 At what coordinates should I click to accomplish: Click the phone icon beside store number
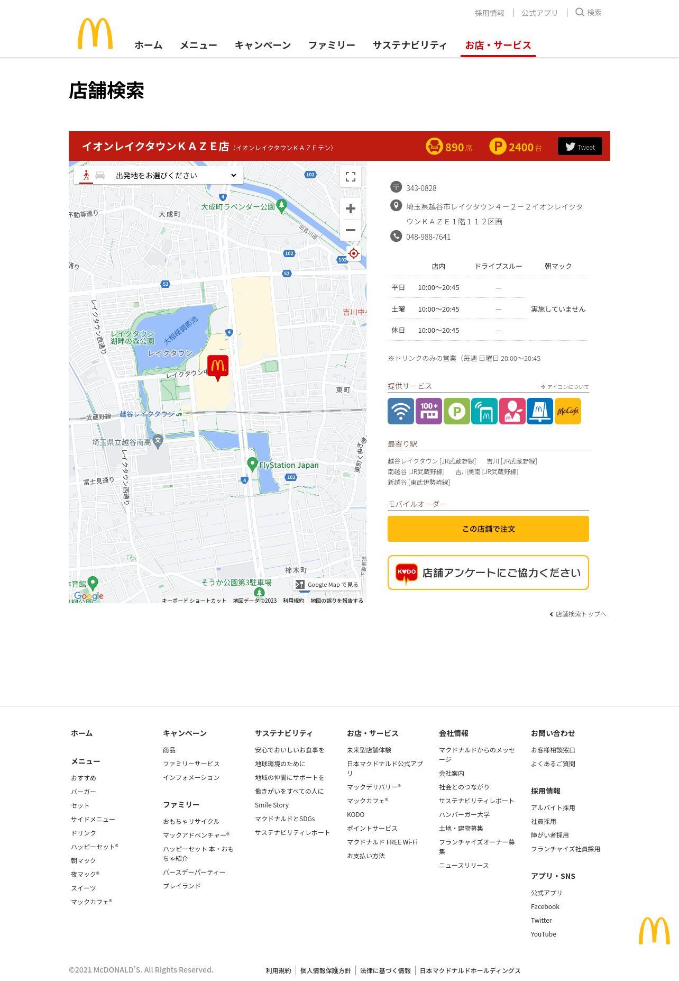pyautogui.click(x=396, y=236)
